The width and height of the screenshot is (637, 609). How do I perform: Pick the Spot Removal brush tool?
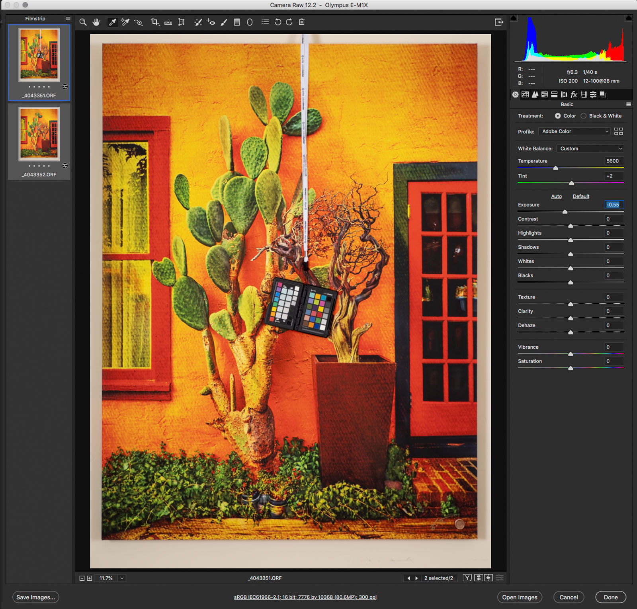(x=198, y=22)
